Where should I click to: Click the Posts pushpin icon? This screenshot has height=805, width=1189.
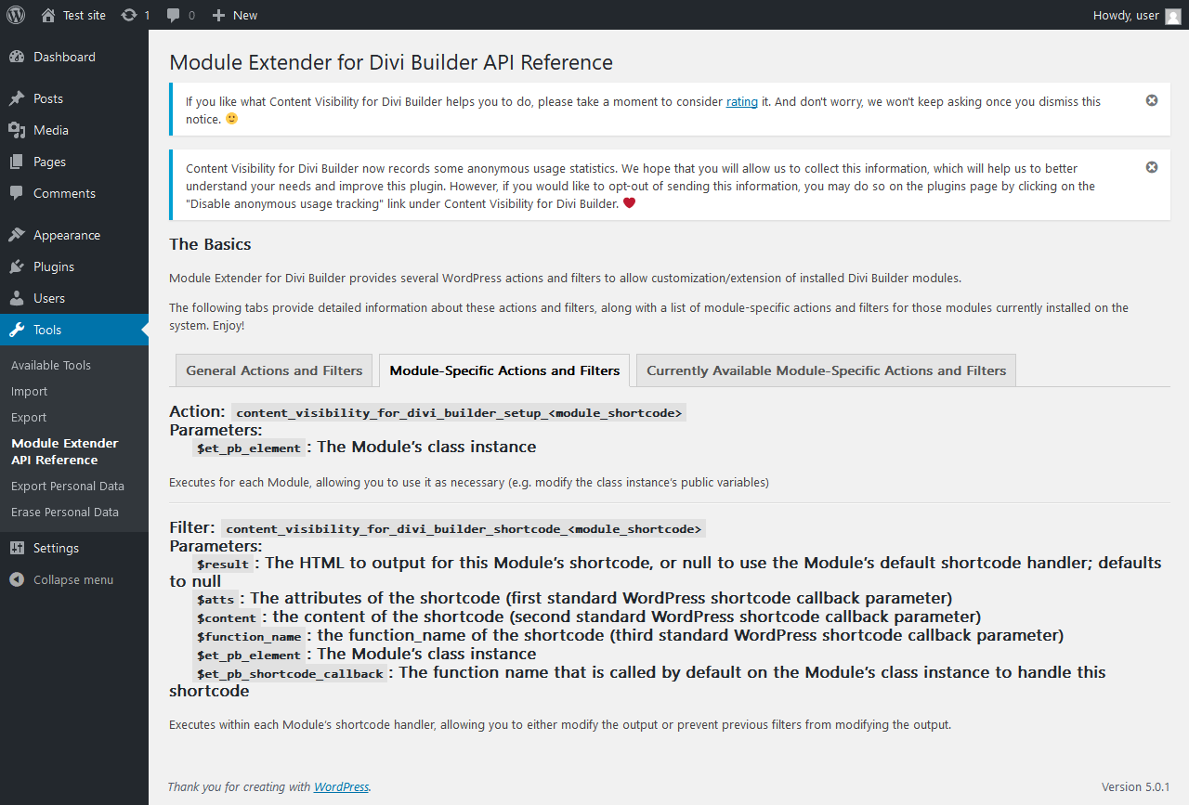(17, 98)
